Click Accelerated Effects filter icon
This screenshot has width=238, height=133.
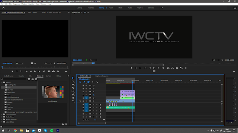pyautogui.click(x=29, y=79)
